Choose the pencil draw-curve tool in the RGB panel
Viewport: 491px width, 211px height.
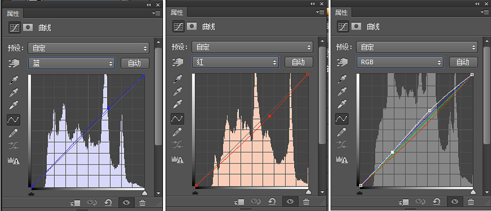tap(342, 131)
